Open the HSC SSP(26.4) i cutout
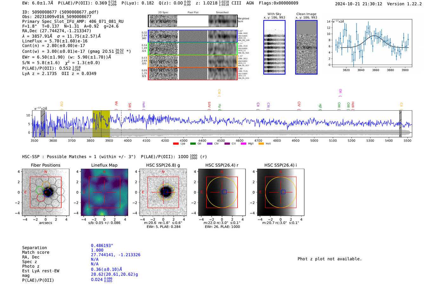Image resolution: width=444 pixels, height=302 pixels. click(281, 192)
